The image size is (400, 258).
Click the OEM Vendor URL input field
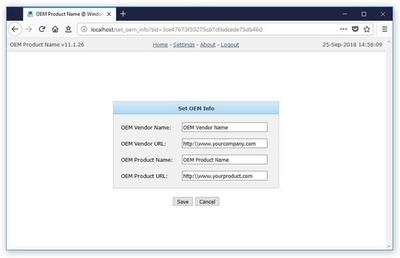click(x=225, y=143)
